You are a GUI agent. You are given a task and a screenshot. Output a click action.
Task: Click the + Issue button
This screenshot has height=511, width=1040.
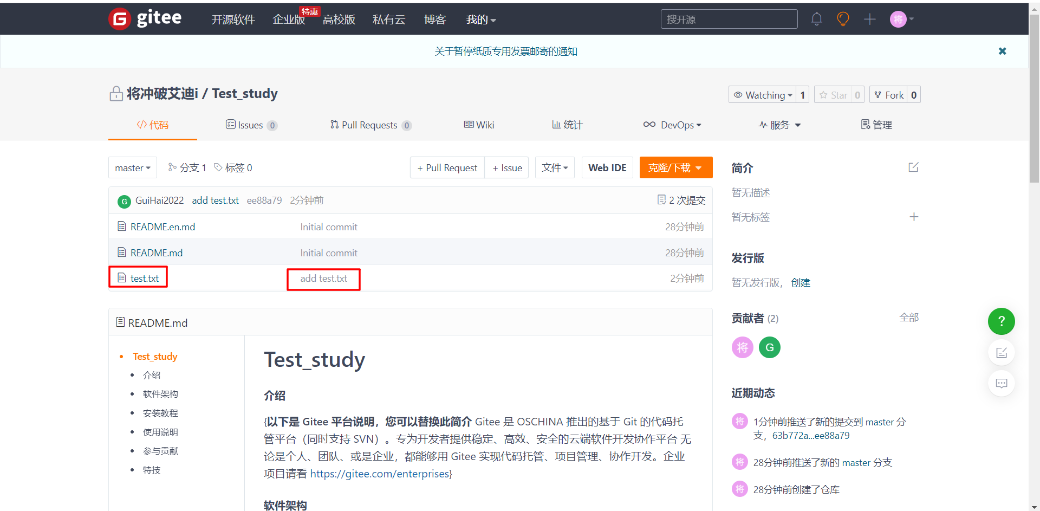[x=507, y=167]
